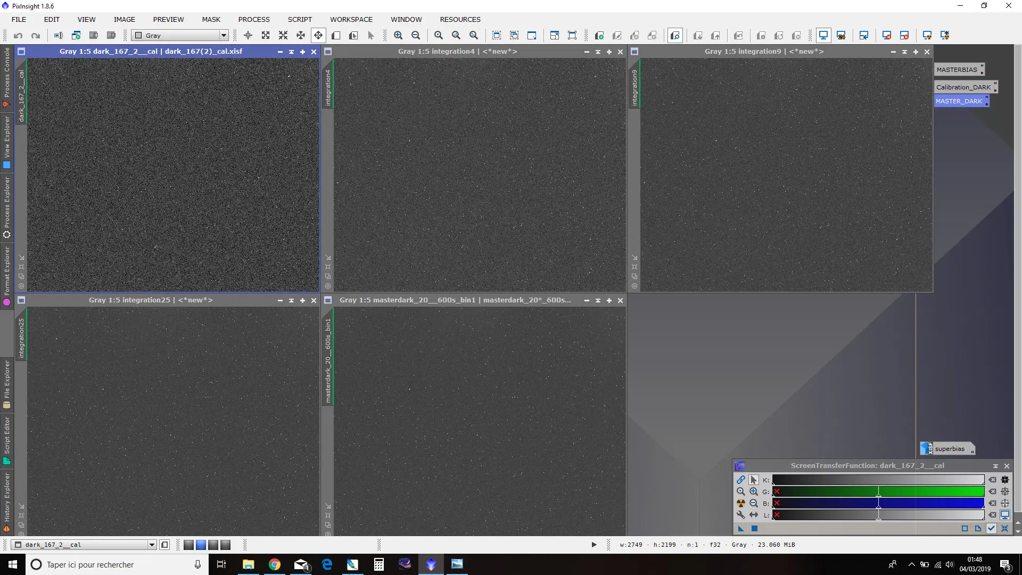Click the STF Zoom 1:1 magnifier
This screenshot has width=1022, height=575.
pyautogui.click(x=740, y=491)
